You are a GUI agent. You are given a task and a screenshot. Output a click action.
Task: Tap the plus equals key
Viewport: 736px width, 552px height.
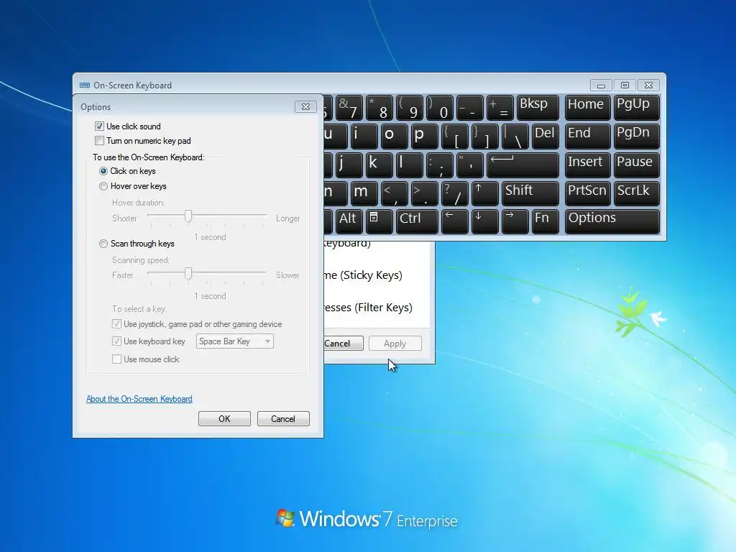pos(500,108)
